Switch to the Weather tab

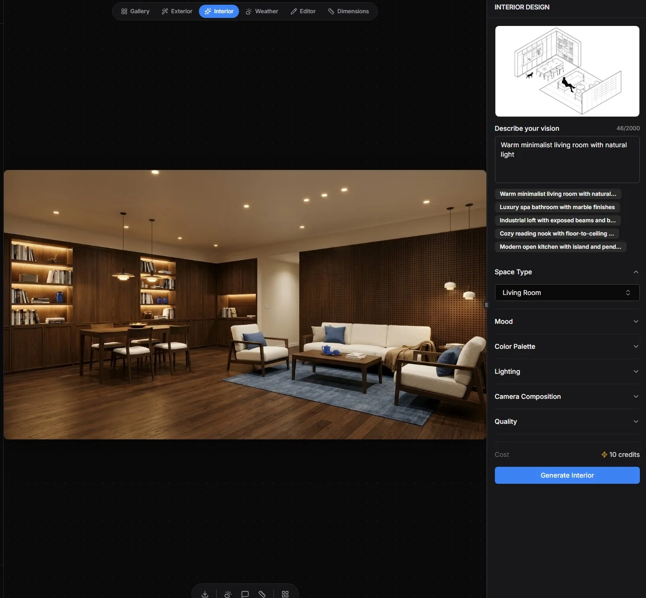pyautogui.click(x=262, y=11)
